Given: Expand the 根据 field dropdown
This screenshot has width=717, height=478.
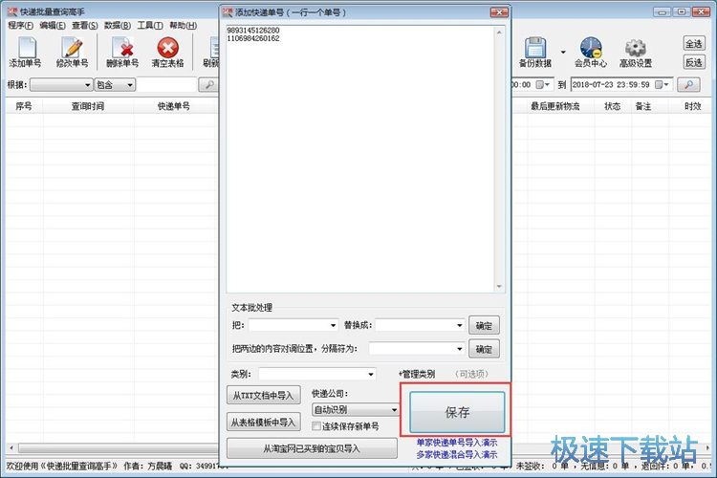Looking at the screenshot, I should point(87,85).
